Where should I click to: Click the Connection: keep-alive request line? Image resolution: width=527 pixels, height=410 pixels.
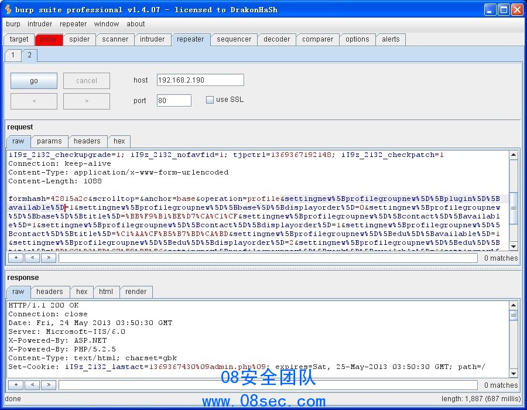pyautogui.click(x=60, y=163)
